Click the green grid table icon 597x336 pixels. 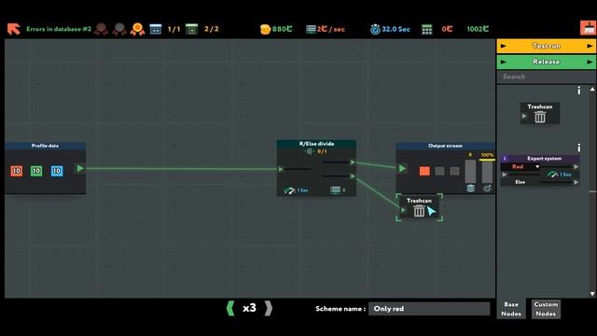pyautogui.click(x=427, y=29)
